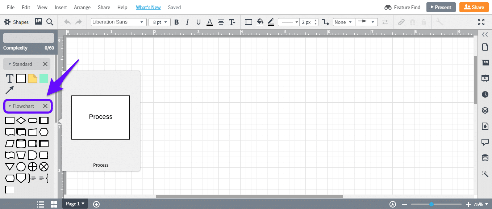Open the presentation slides panel

click(485, 78)
